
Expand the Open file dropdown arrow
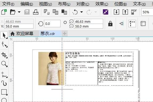point(19,12)
